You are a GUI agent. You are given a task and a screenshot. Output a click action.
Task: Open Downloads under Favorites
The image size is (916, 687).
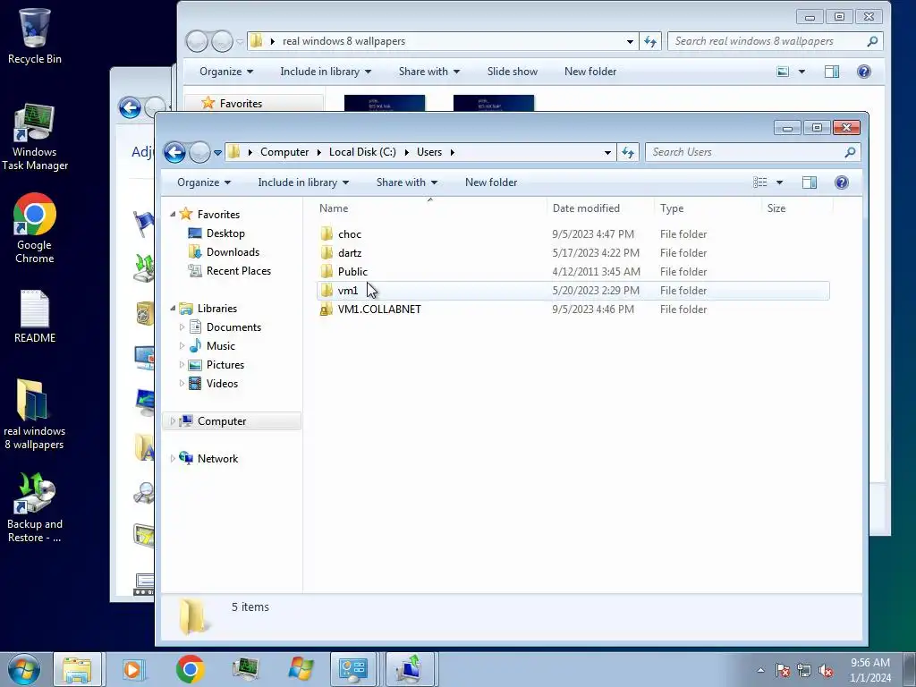pos(233,251)
